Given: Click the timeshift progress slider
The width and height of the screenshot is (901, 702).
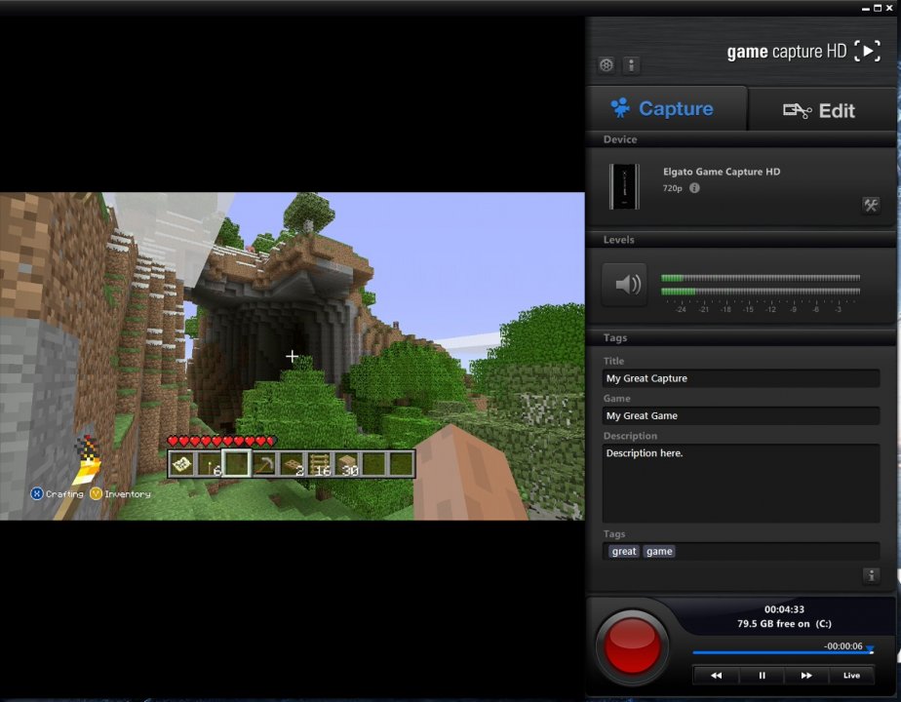Looking at the screenshot, I should coord(783,652).
